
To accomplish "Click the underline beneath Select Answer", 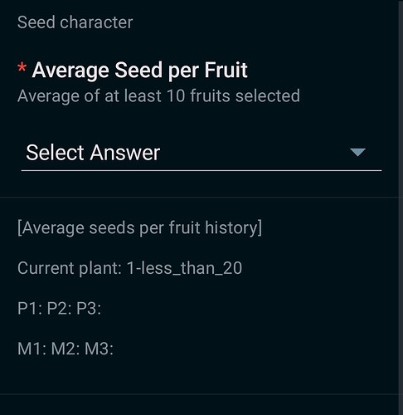I will (x=201, y=171).
